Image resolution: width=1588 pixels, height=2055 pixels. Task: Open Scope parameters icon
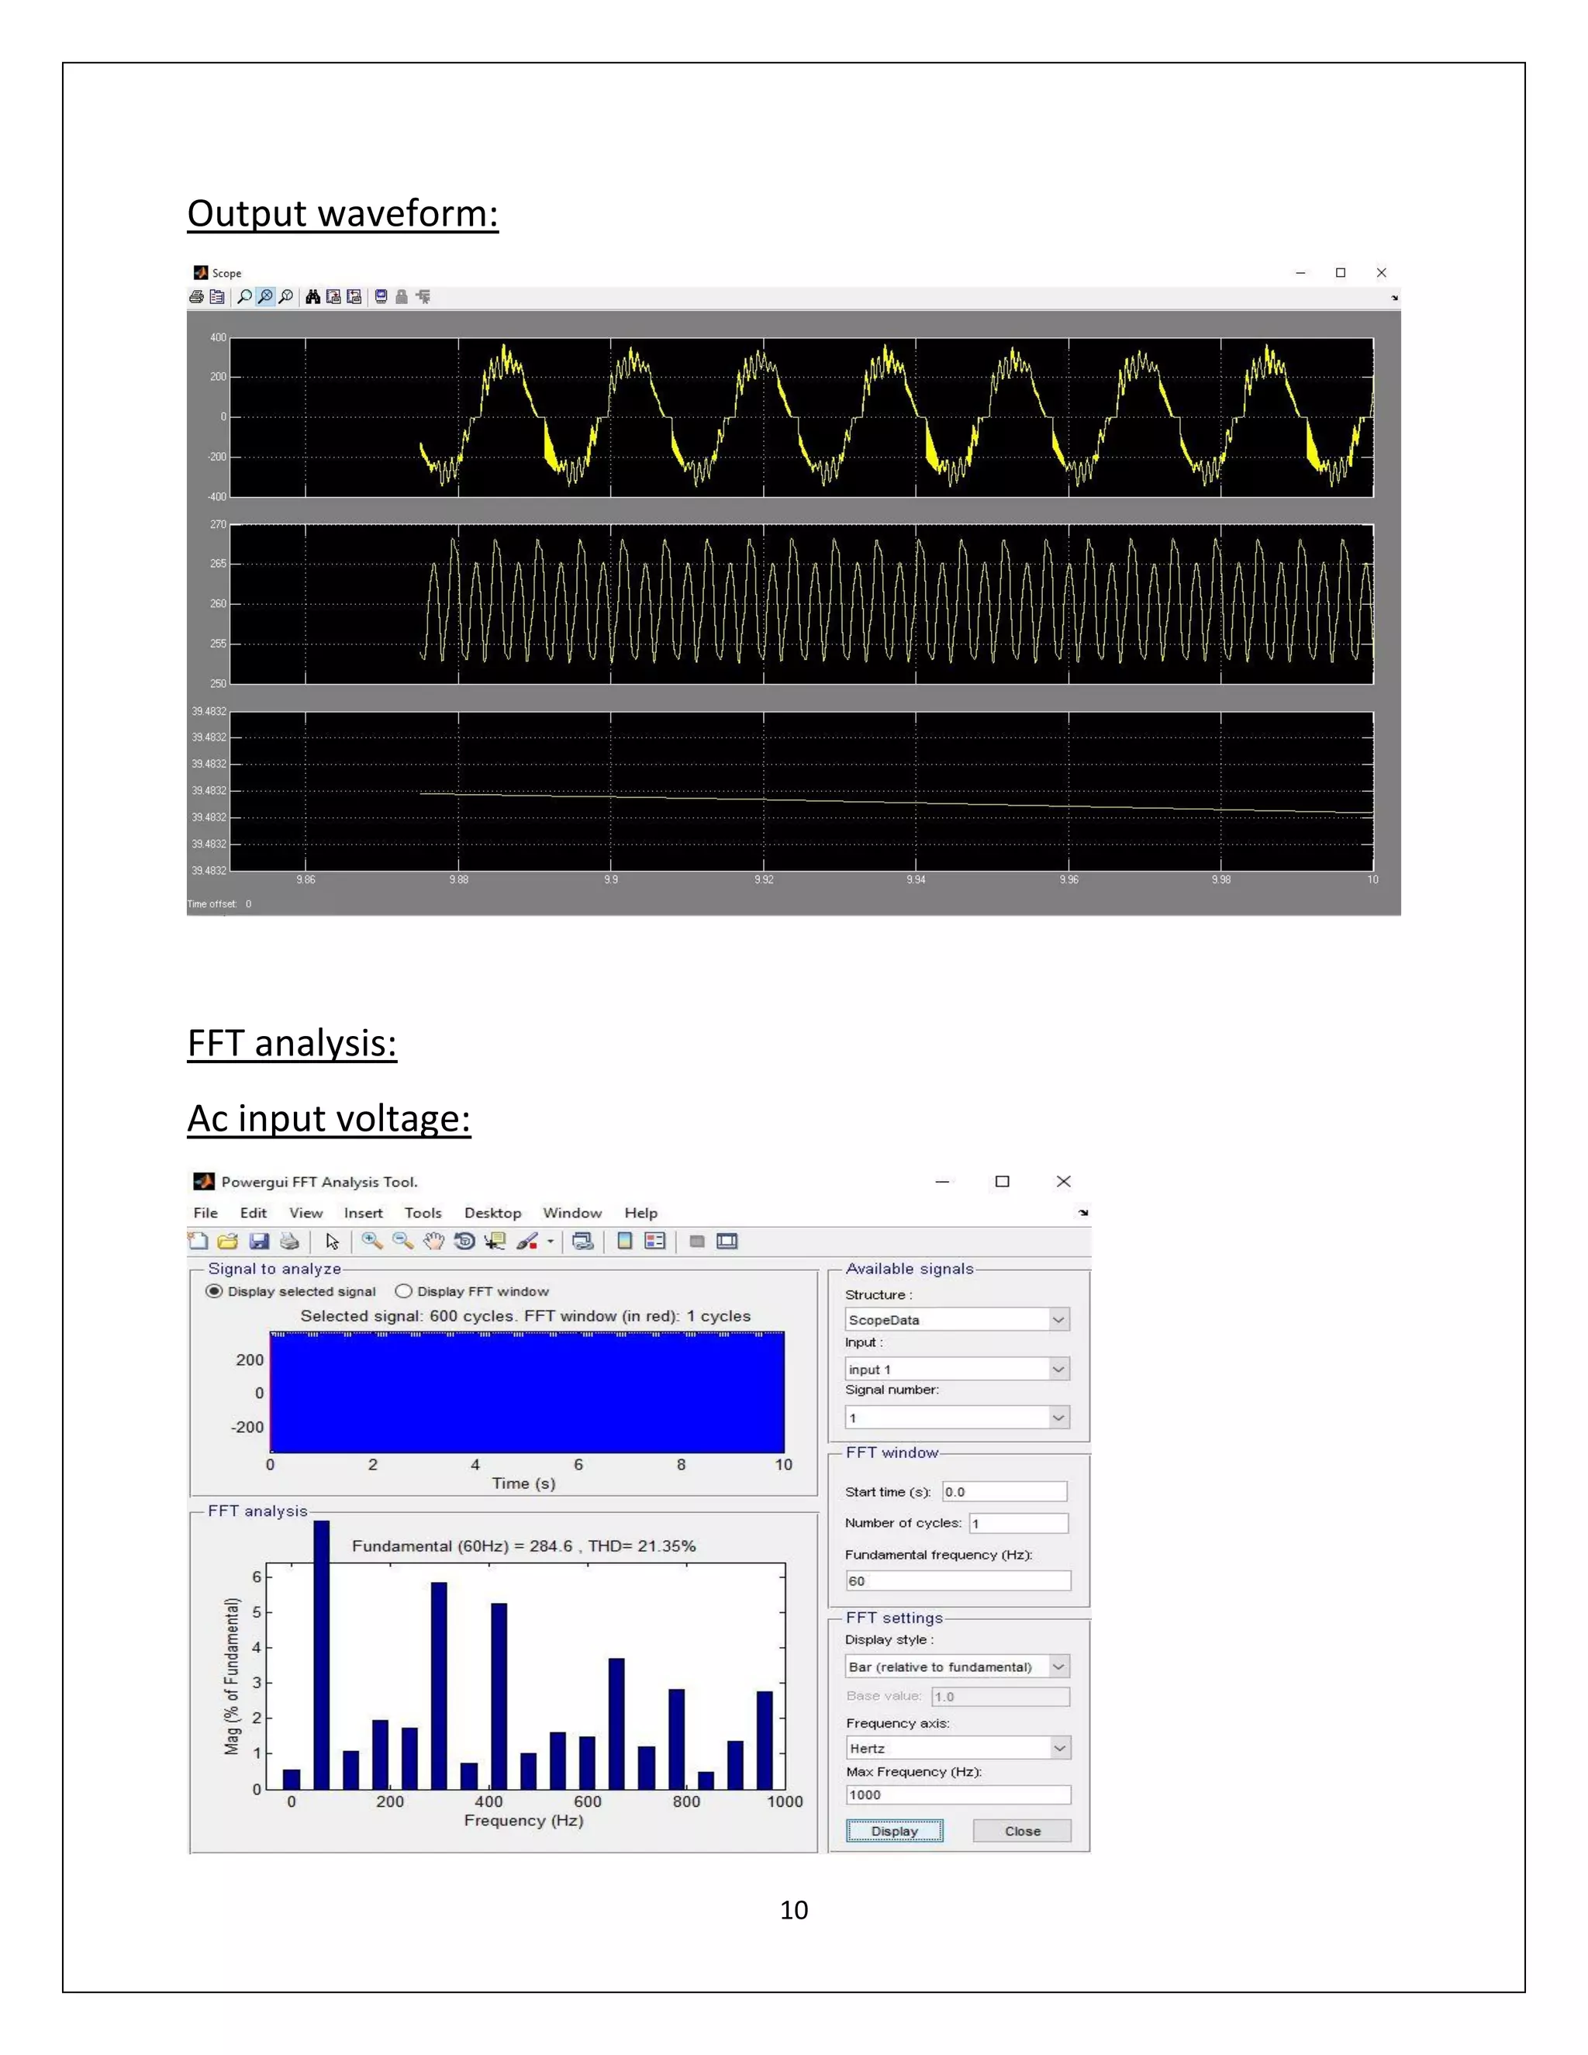click(217, 297)
